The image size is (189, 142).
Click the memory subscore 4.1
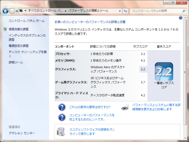pos(143,60)
